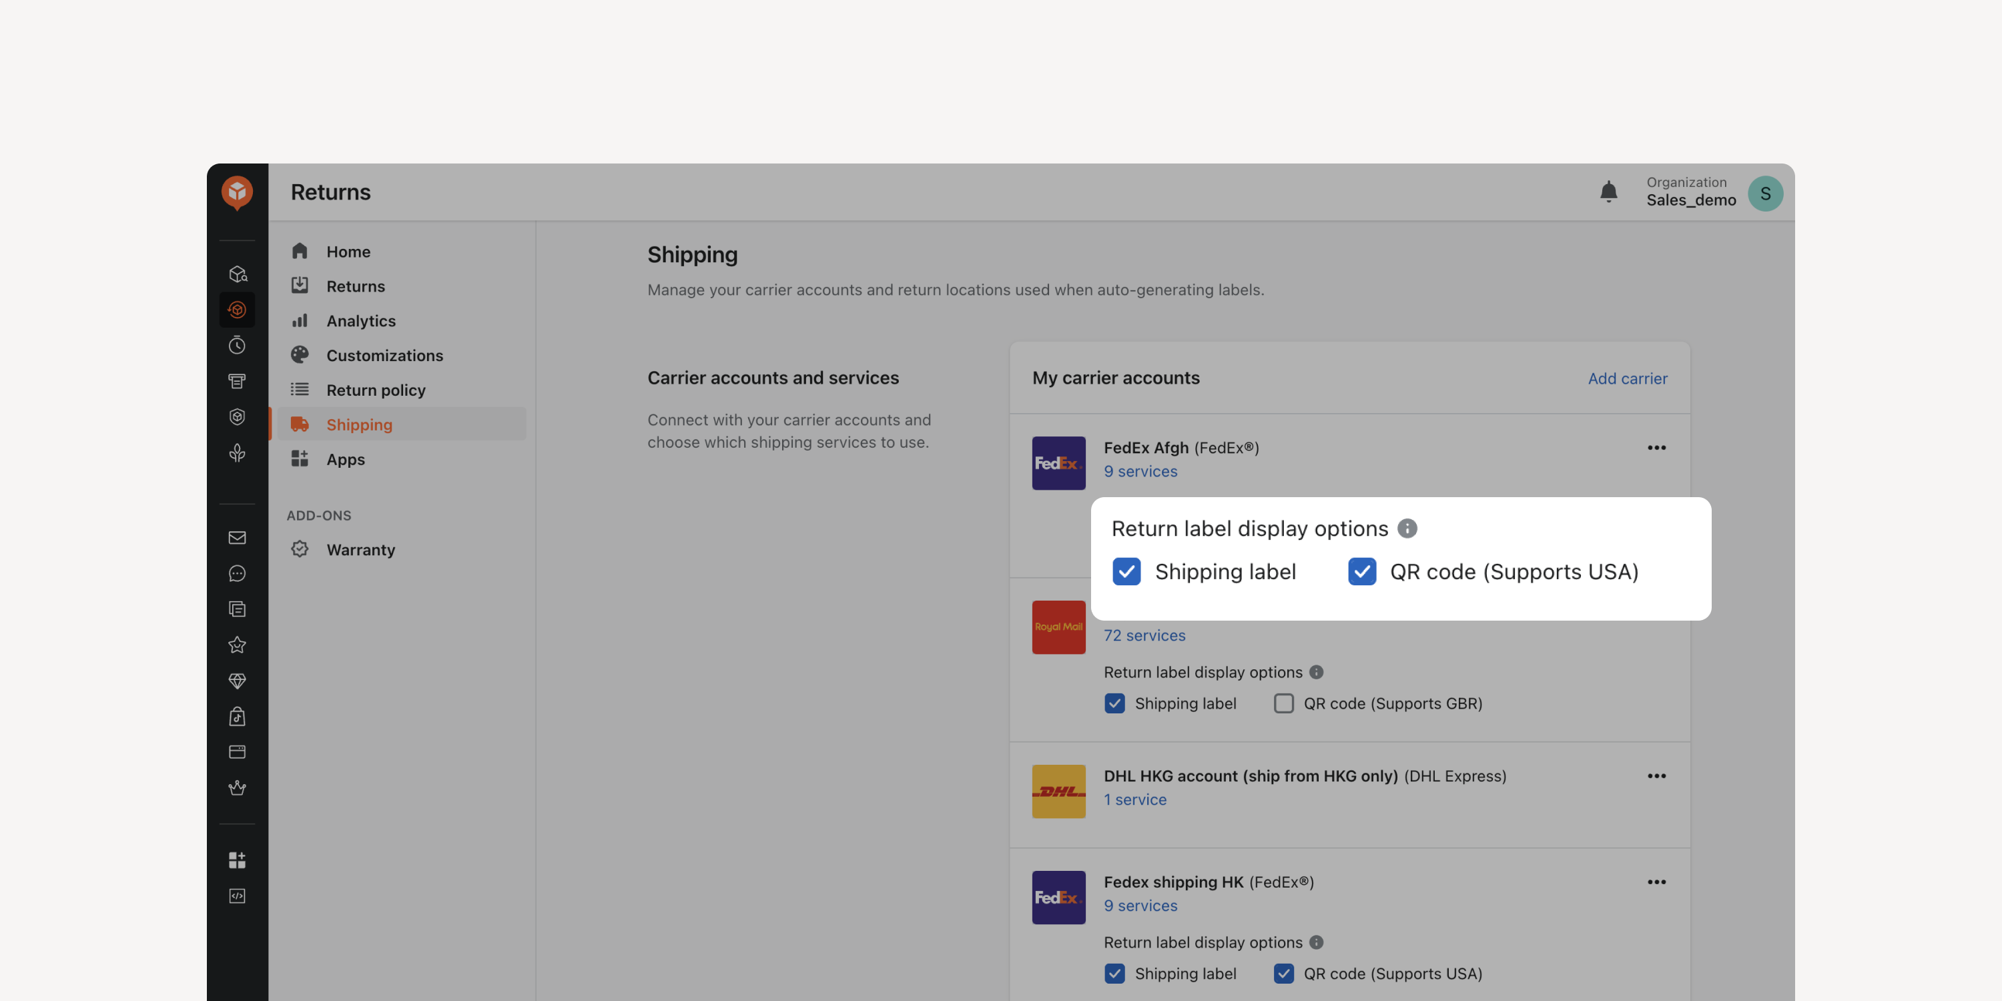Click the DHL carrier logo
Viewport: 2002px width, 1001px height.
coord(1058,791)
